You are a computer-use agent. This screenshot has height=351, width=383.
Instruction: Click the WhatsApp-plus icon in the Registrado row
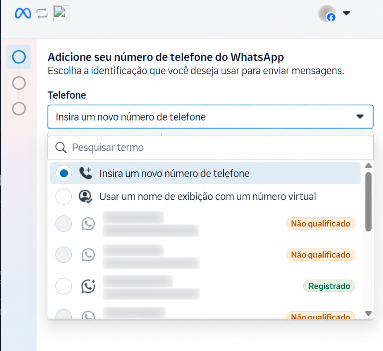point(88,286)
